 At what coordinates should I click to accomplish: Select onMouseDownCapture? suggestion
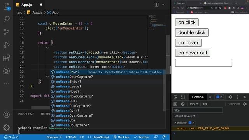[x=106, y=77]
